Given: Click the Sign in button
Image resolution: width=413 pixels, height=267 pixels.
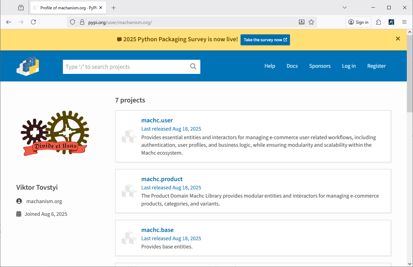Looking at the screenshot, I should pos(358,22).
